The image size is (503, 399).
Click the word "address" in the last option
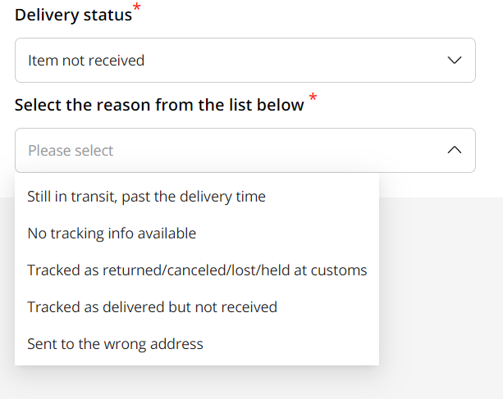176,344
